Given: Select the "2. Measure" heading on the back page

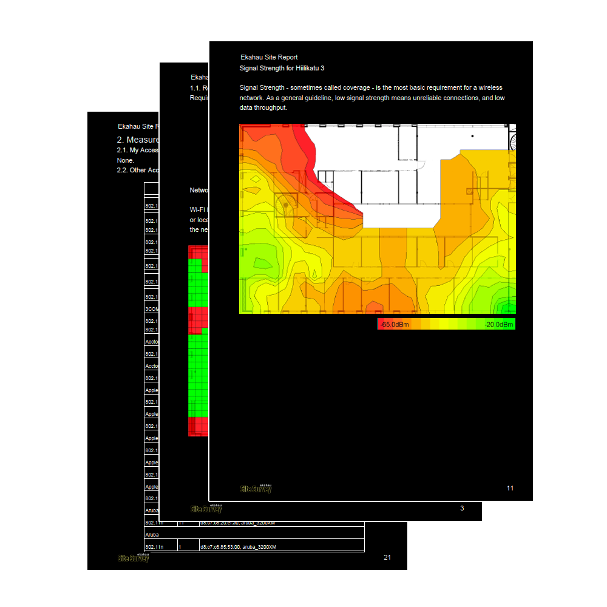Looking at the screenshot, I should tap(137, 140).
